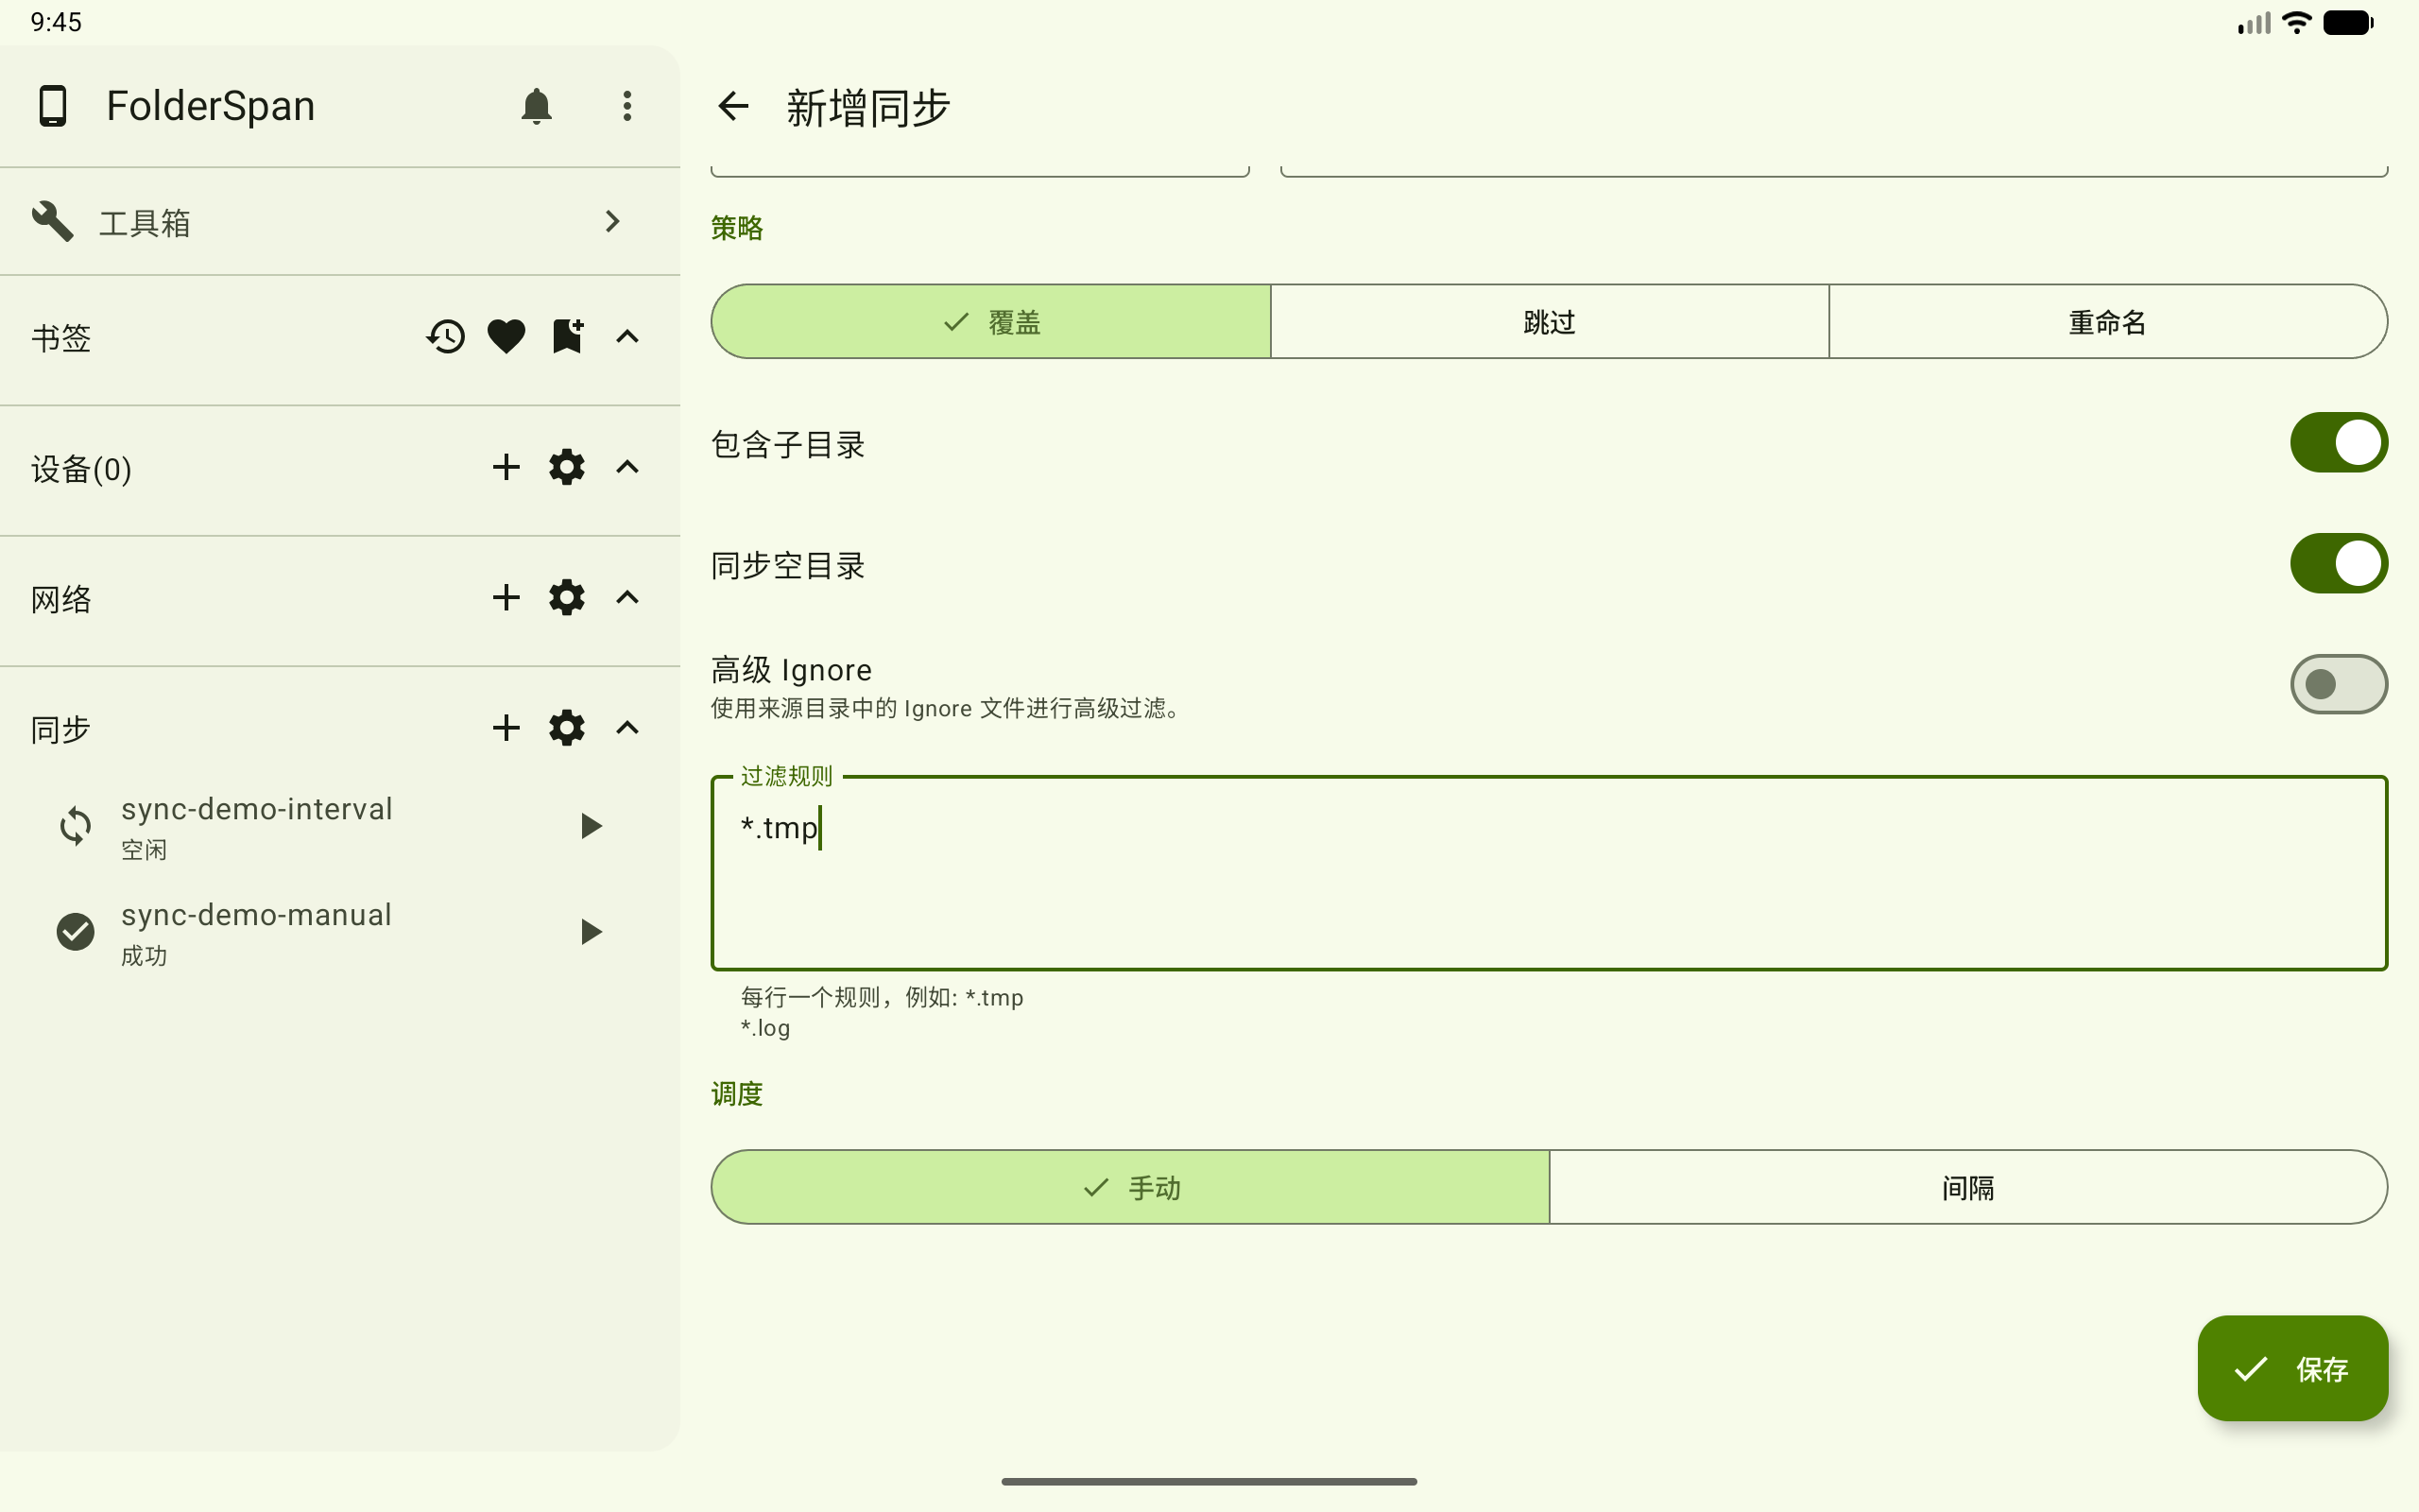
Task: Select 覆盖 strategy option
Action: (x=990, y=322)
